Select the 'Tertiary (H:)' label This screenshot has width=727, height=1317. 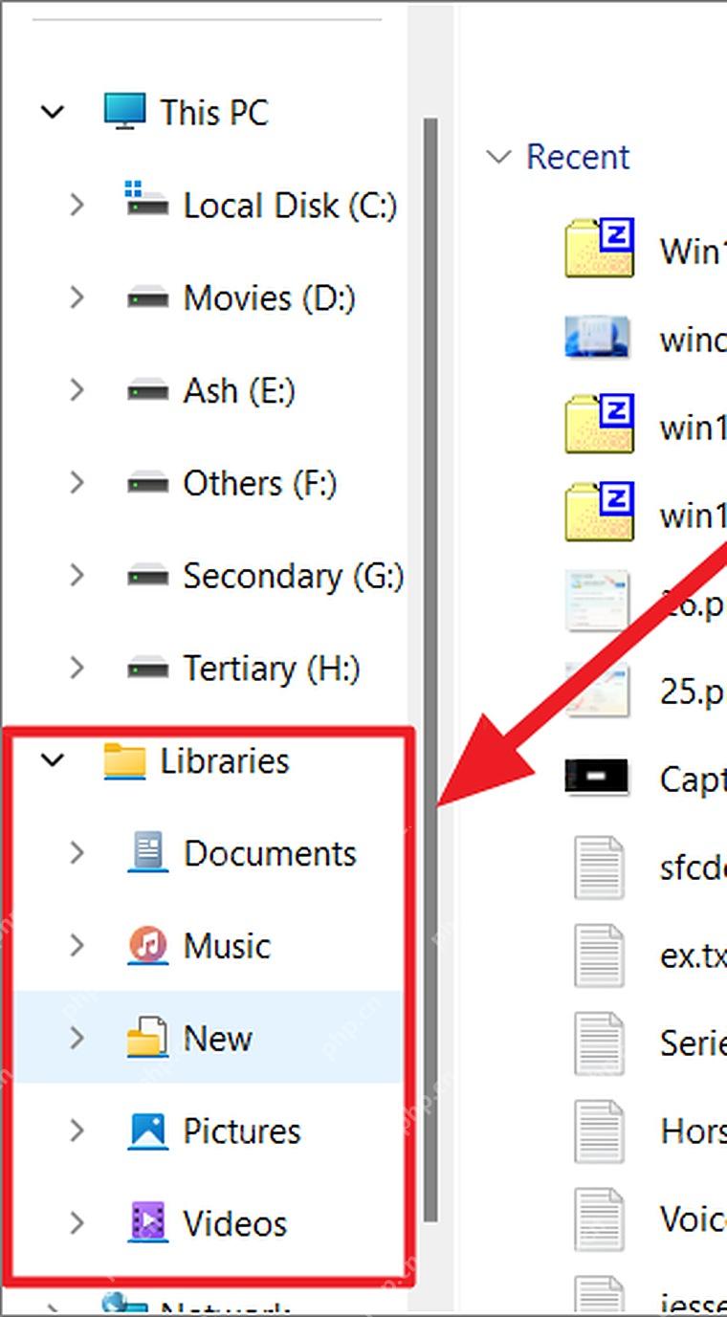pos(272,669)
